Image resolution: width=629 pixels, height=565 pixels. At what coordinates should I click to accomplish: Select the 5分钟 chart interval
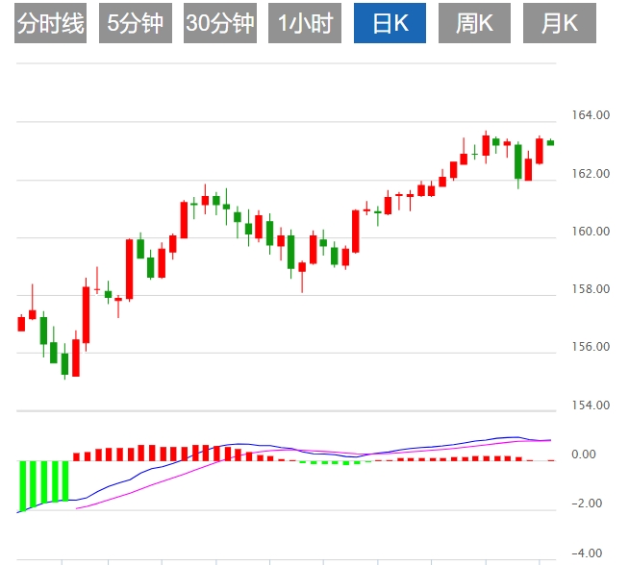click(135, 24)
